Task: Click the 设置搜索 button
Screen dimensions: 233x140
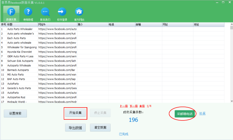Action: tap(15, 114)
